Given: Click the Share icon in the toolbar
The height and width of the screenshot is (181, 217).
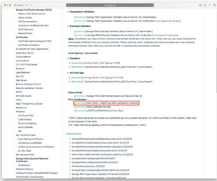Looking at the screenshot, I should tap(205, 5).
